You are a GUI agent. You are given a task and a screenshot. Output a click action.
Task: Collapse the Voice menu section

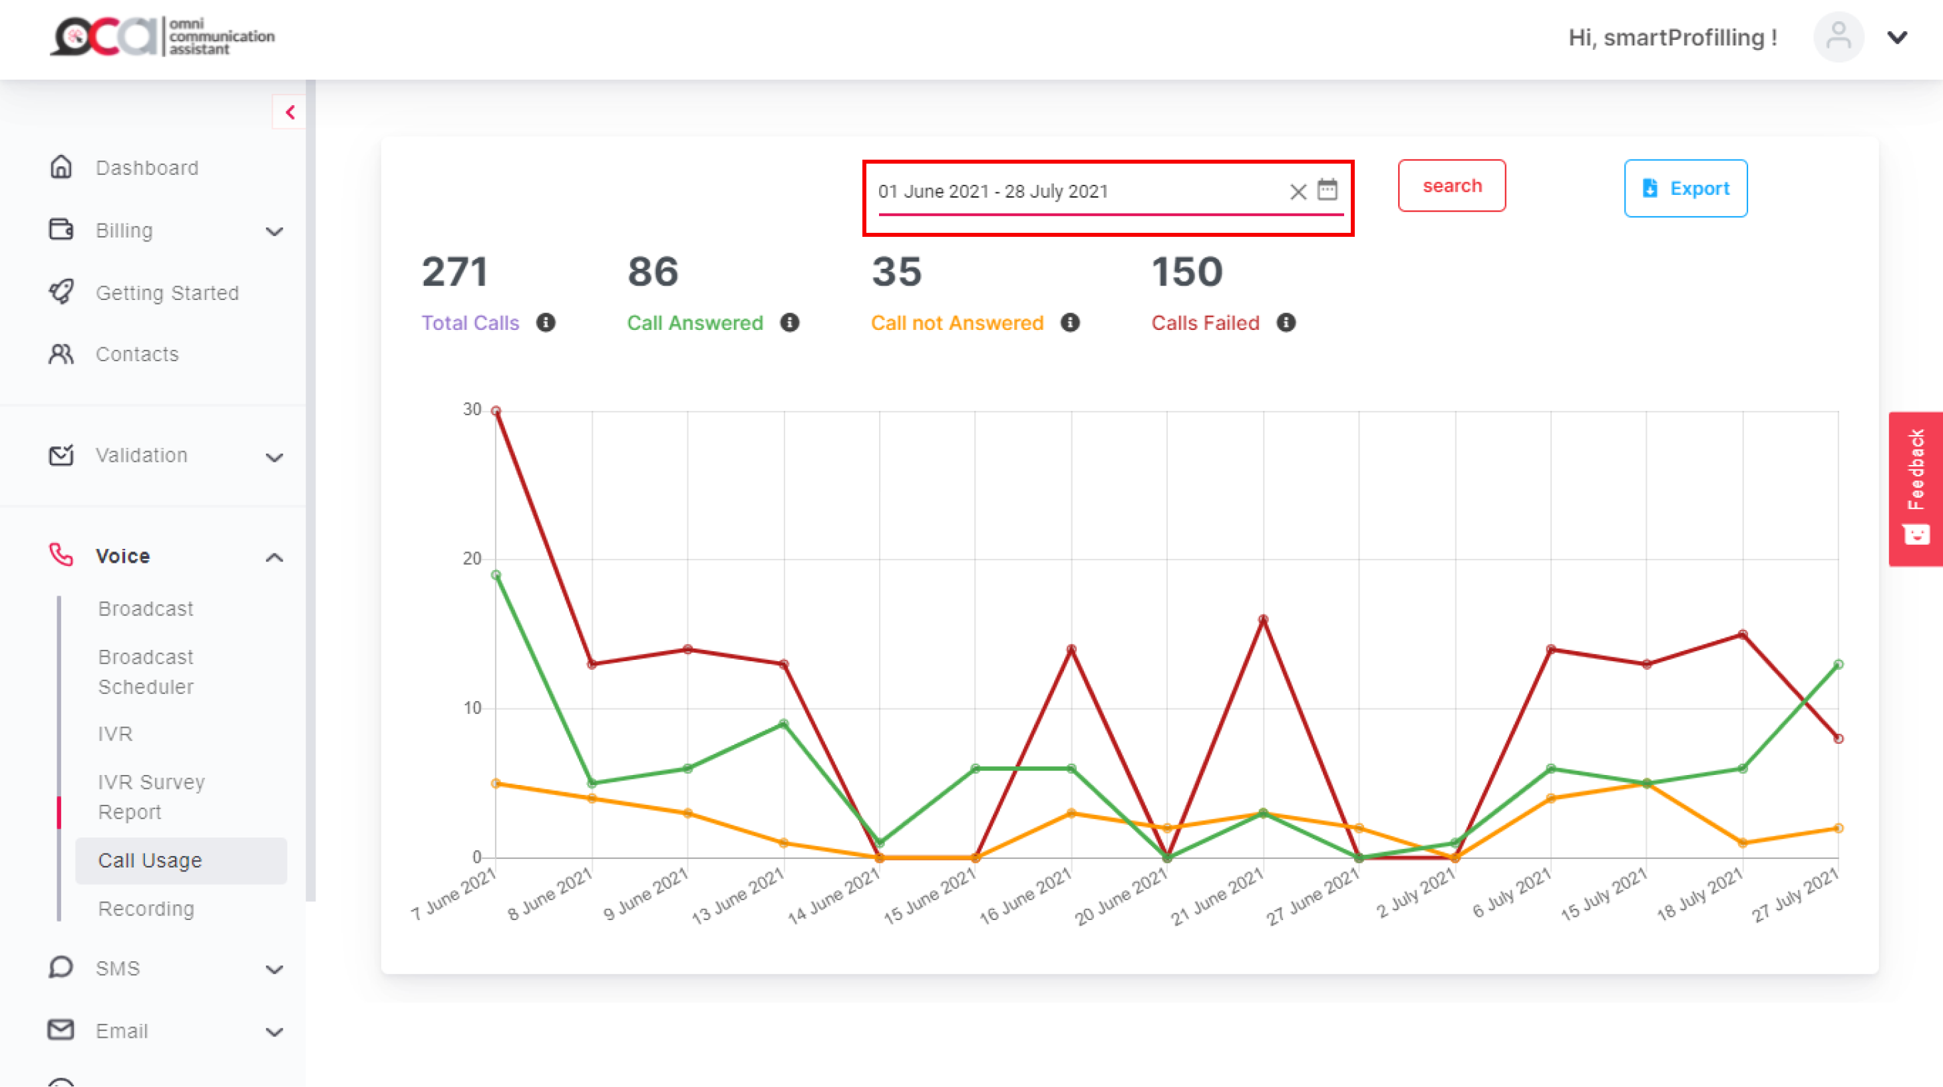[275, 557]
